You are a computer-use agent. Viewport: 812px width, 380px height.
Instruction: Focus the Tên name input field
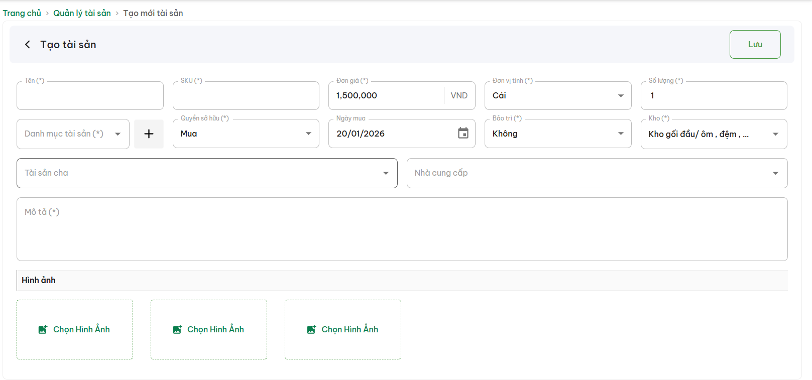click(90, 96)
